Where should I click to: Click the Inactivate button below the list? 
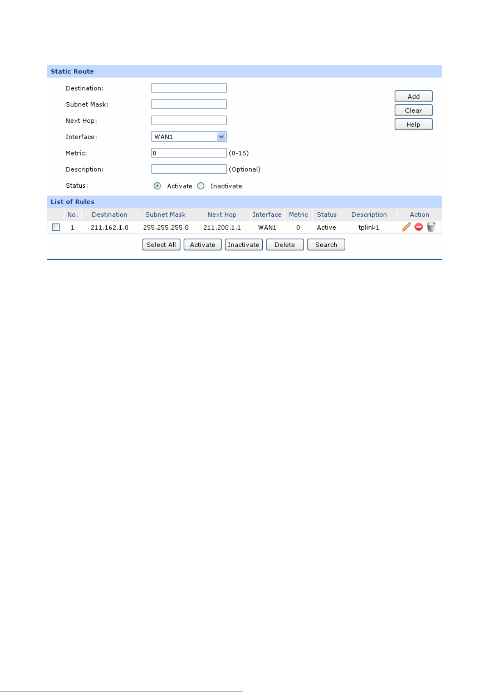pos(243,245)
